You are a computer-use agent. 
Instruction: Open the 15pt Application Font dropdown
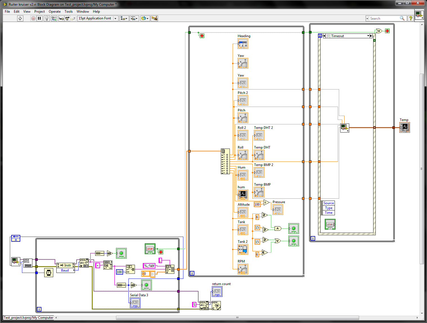click(97, 18)
